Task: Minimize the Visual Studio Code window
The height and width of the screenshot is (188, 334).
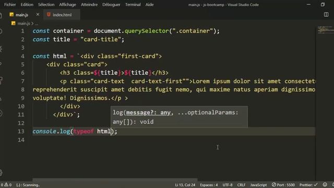Action: 308,5
